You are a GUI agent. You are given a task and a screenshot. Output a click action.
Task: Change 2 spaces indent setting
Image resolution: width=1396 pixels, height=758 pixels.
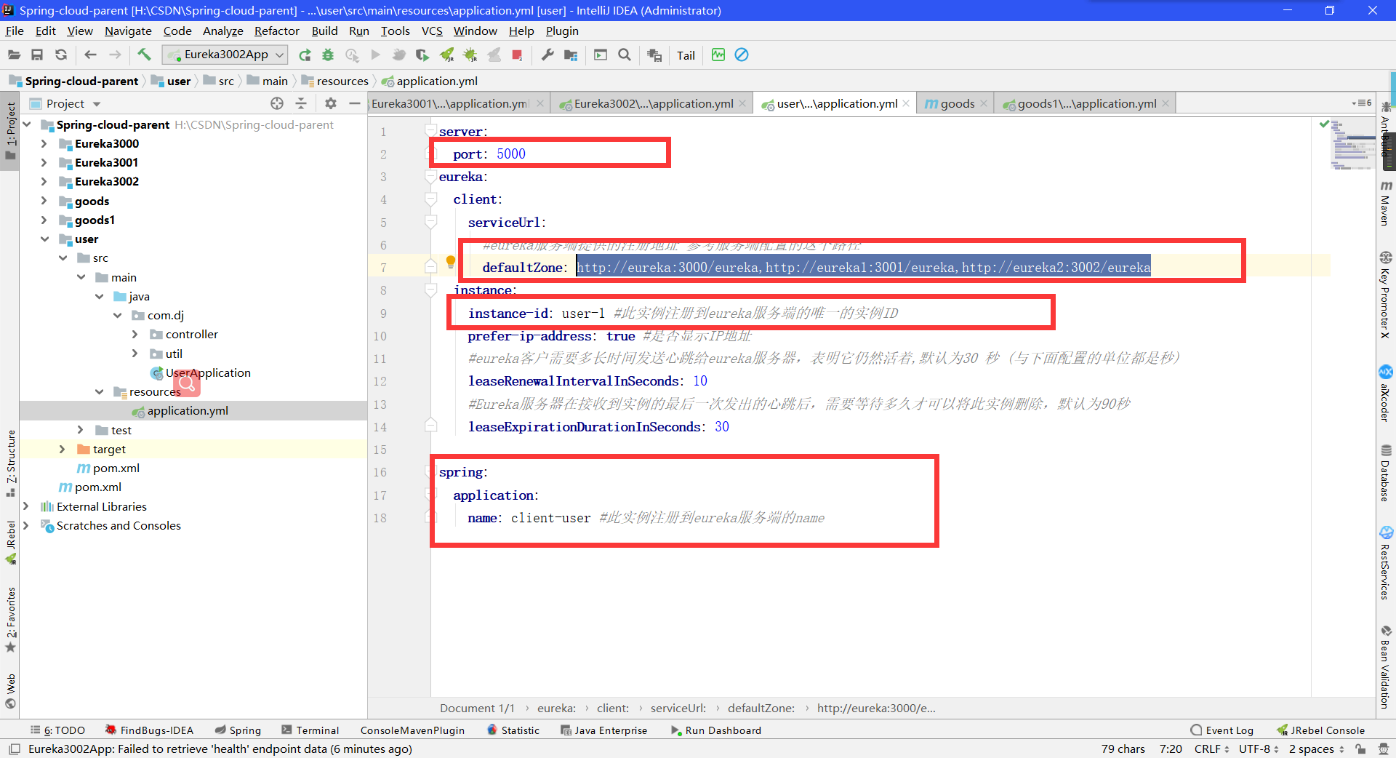tap(1316, 749)
